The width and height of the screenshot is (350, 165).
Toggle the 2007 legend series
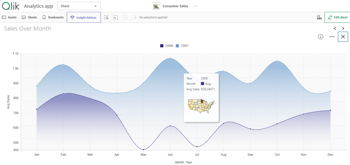[182, 46]
